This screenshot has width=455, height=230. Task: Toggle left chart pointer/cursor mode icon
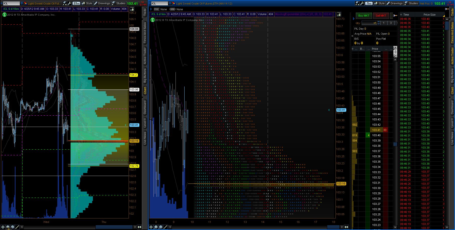click(132, 9)
